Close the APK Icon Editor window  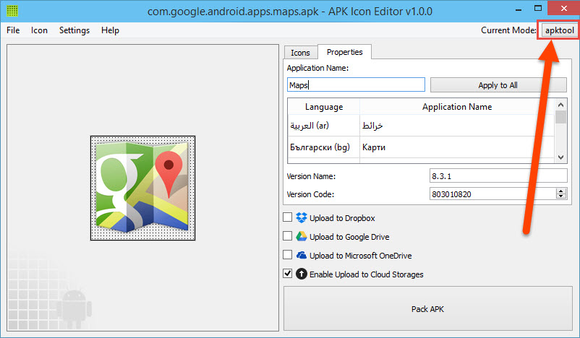(563, 8)
